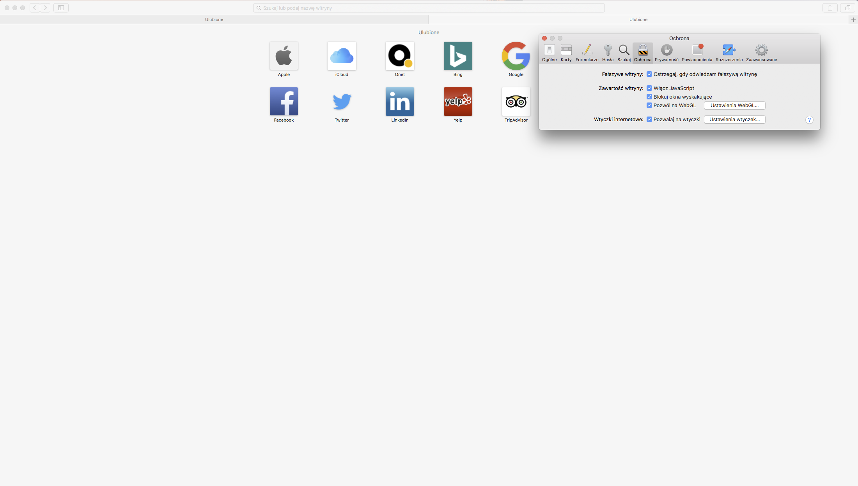Open a new tab with plus button
Image resolution: width=858 pixels, height=486 pixels.
tap(853, 19)
